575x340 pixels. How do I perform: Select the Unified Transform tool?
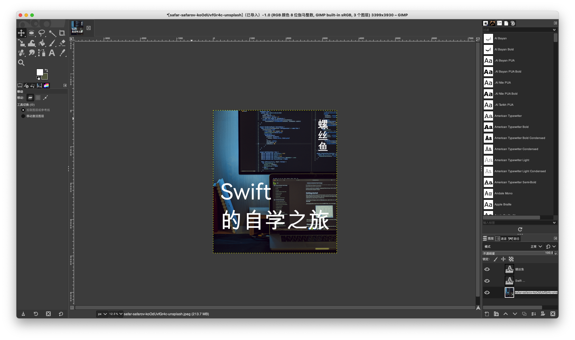pos(22,43)
